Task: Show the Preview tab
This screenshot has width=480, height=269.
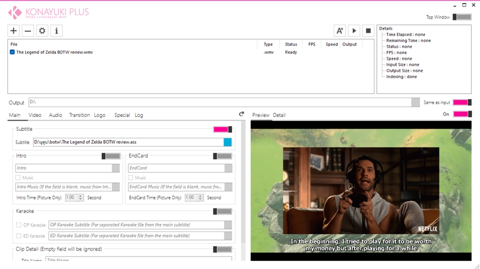Action: click(x=261, y=115)
